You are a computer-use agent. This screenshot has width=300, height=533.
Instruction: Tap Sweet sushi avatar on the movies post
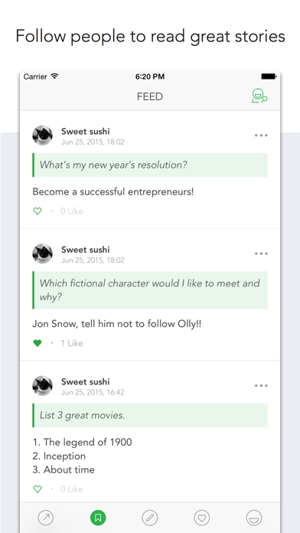tap(42, 385)
